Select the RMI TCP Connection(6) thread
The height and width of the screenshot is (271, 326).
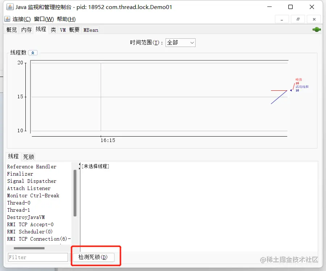pyautogui.click(x=39, y=239)
